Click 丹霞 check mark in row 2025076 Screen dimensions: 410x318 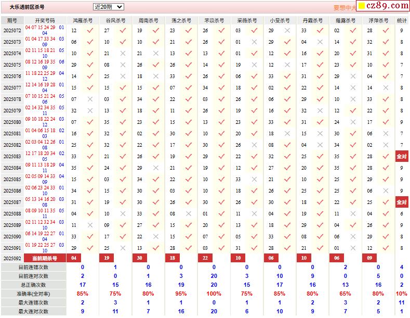[320, 76]
